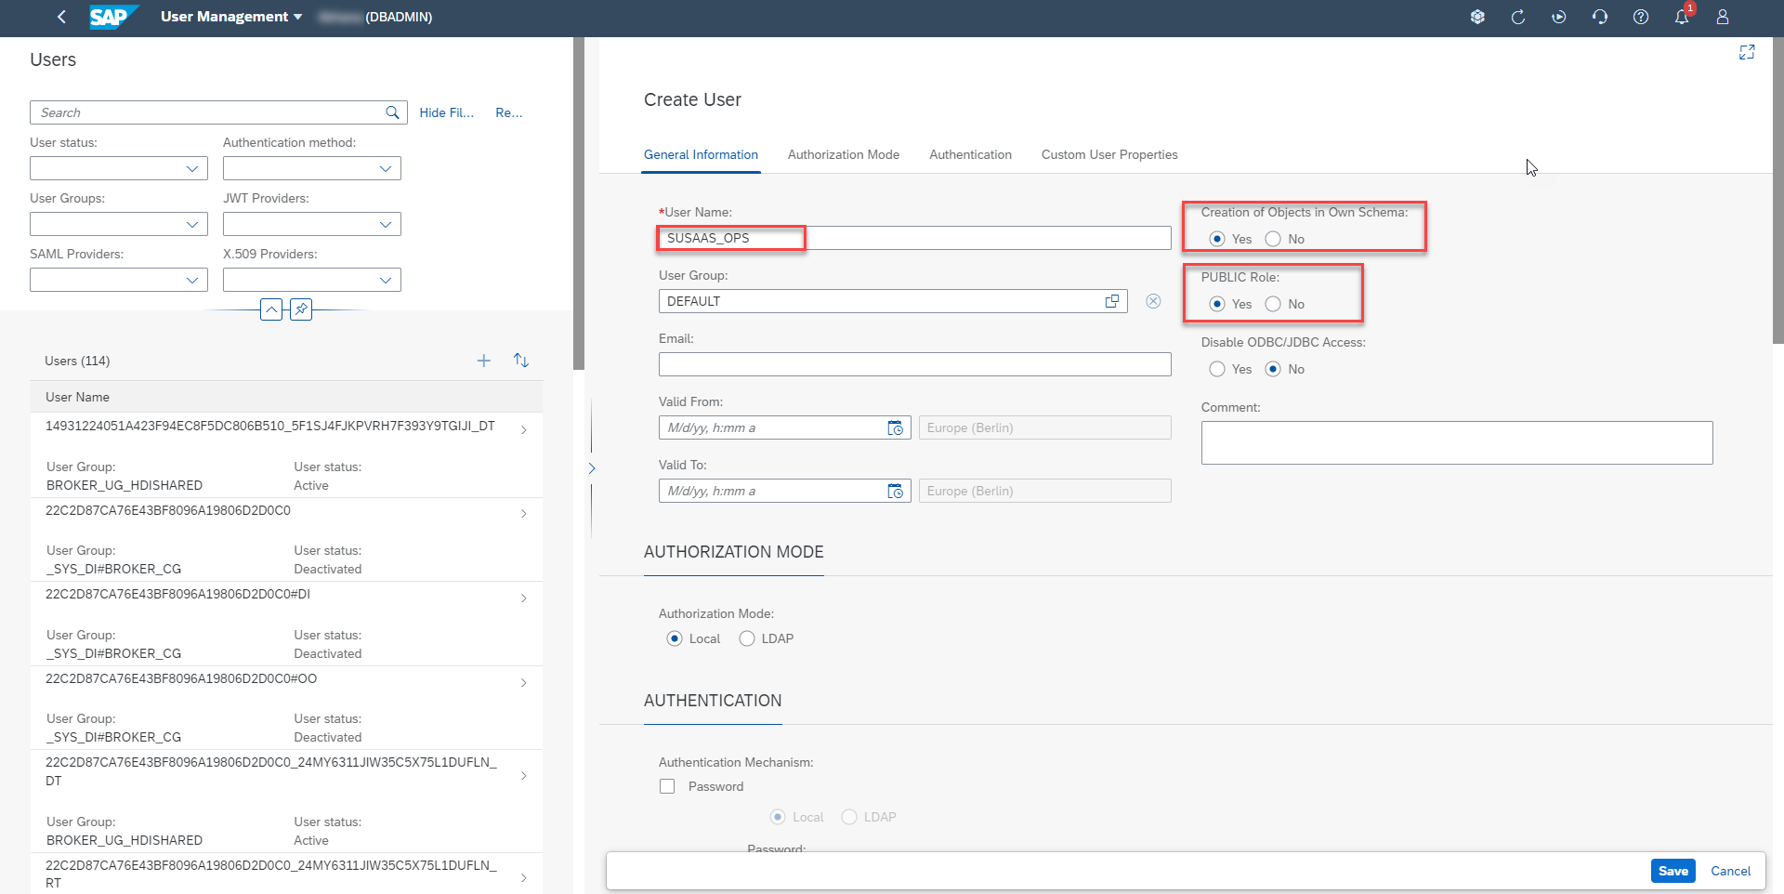Open the cockpit settings icon in header
This screenshot has width=1784, height=894.
(1477, 17)
